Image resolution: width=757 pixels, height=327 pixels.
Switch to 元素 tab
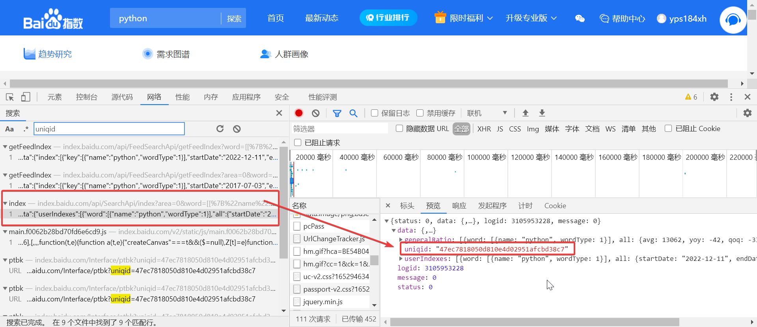[x=55, y=97]
